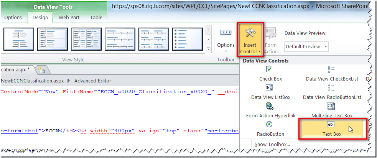Insert a Data View RadioButtonList control
The image size is (377, 158).
click(x=332, y=92)
